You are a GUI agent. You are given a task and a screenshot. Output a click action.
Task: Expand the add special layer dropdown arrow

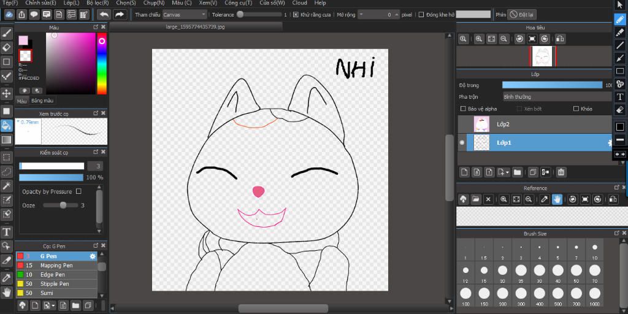tap(507, 172)
